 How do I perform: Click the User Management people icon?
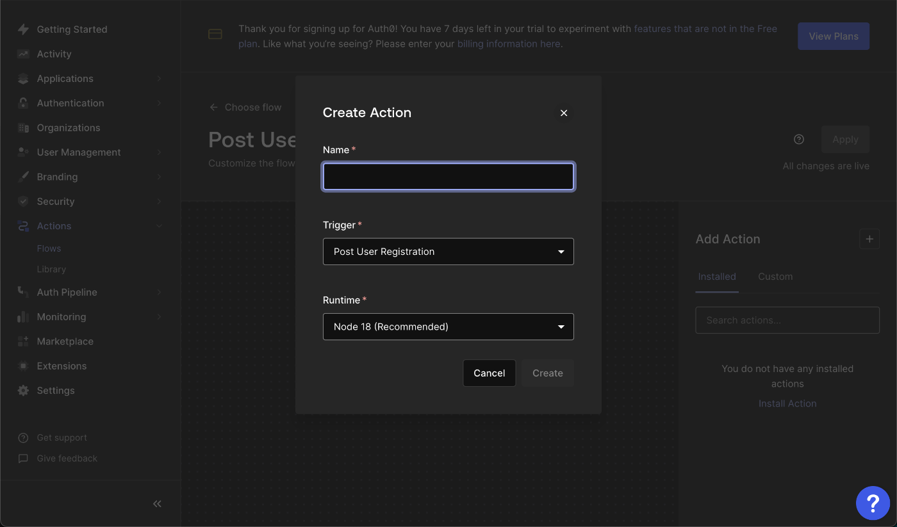click(x=23, y=152)
